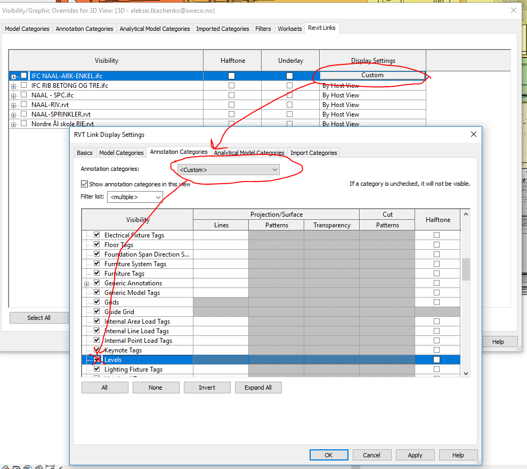This screenshot has width=527, height=469.
Task: Expand the Generic Annotations category
Action: (x=87, y=283)
